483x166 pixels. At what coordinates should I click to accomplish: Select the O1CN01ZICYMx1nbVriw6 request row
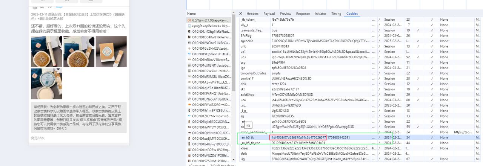[x=211, y=116]
